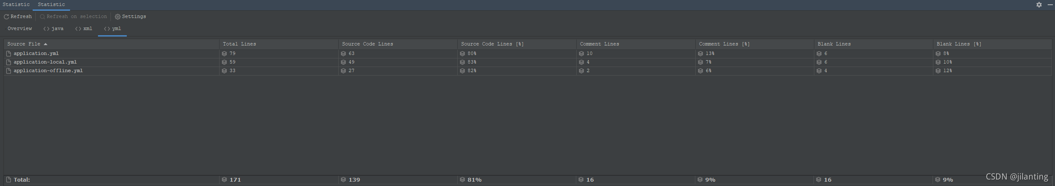This screenshot has width=1055, height=186.
Task: Select the xml statistics tab
Action: click(84, 29)
